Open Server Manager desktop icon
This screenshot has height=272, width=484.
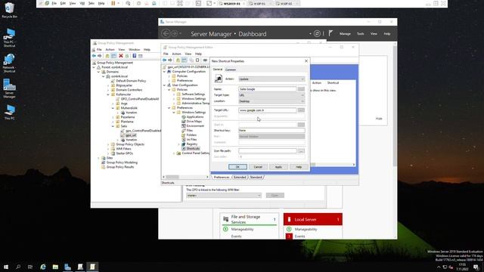pyautogui.click(x=9, y=88)
